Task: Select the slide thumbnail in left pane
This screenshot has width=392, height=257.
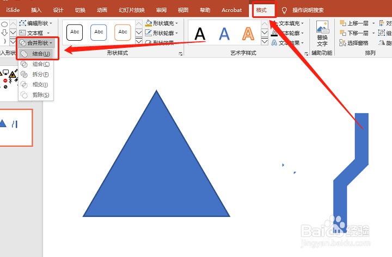Action: pos(16,128)
